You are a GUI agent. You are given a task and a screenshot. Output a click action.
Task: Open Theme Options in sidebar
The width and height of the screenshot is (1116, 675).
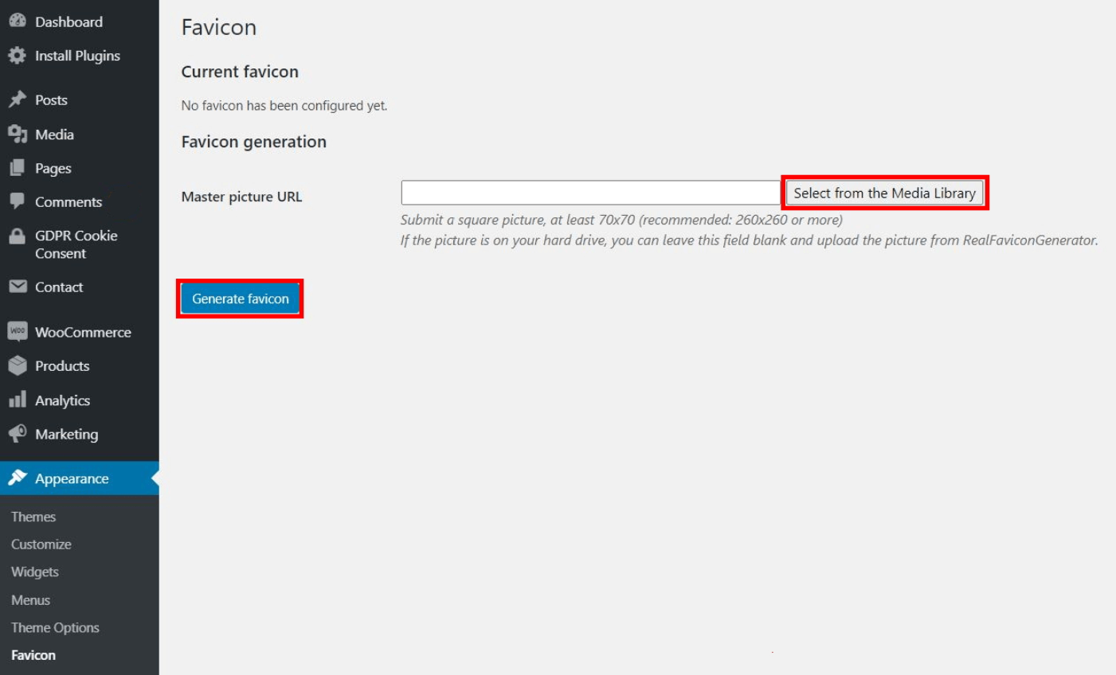point(55,628)
